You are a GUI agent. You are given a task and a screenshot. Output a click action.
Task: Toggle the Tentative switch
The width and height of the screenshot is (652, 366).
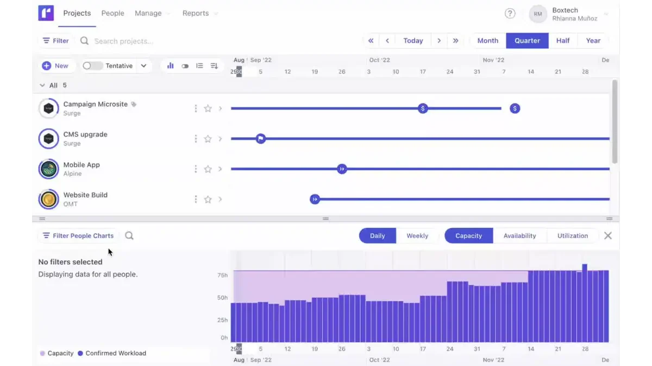pos(92,66)
